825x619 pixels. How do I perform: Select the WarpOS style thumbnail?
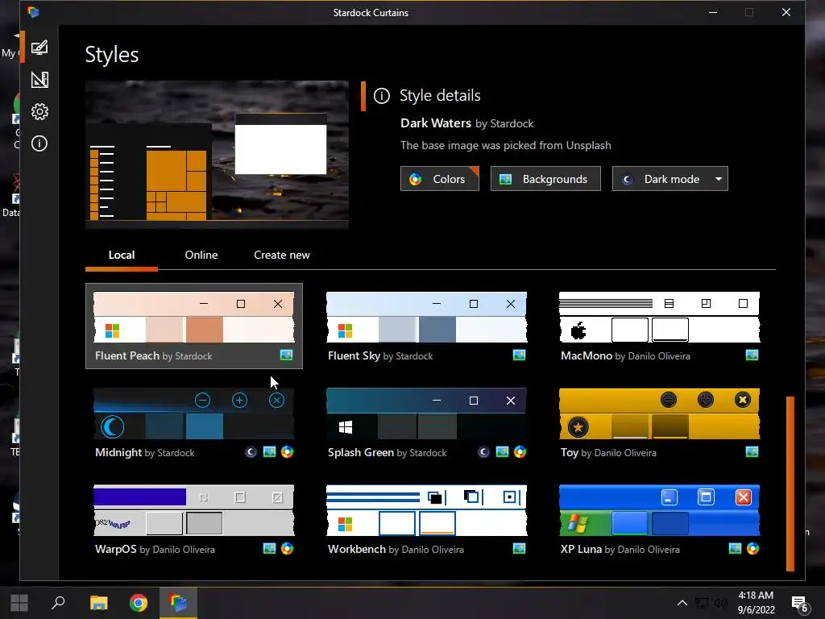point(193,510)
